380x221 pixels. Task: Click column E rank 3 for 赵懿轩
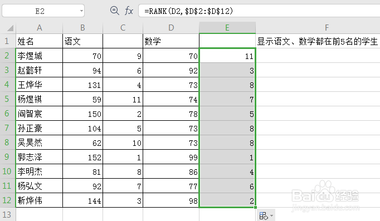[227, 70]
